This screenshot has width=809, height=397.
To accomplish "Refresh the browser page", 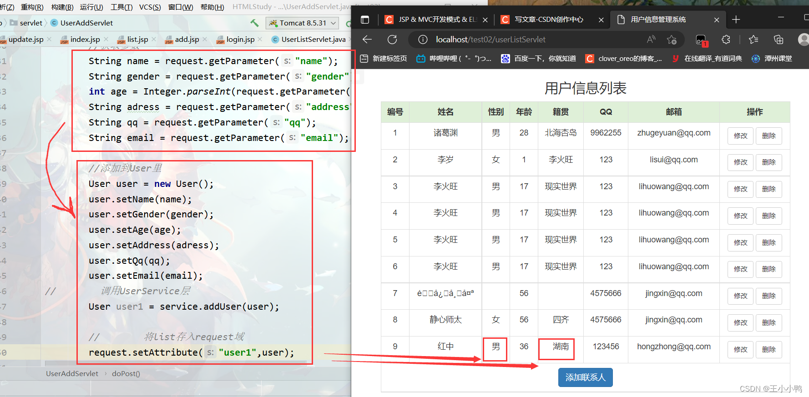I will [392, 40].
